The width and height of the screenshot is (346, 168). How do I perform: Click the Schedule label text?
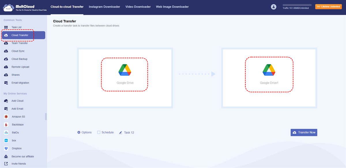coord(108,132)
